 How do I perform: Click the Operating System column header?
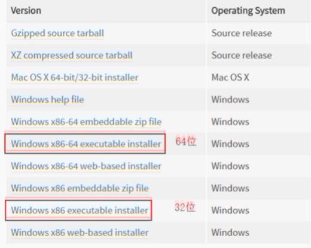coord(248,11)
